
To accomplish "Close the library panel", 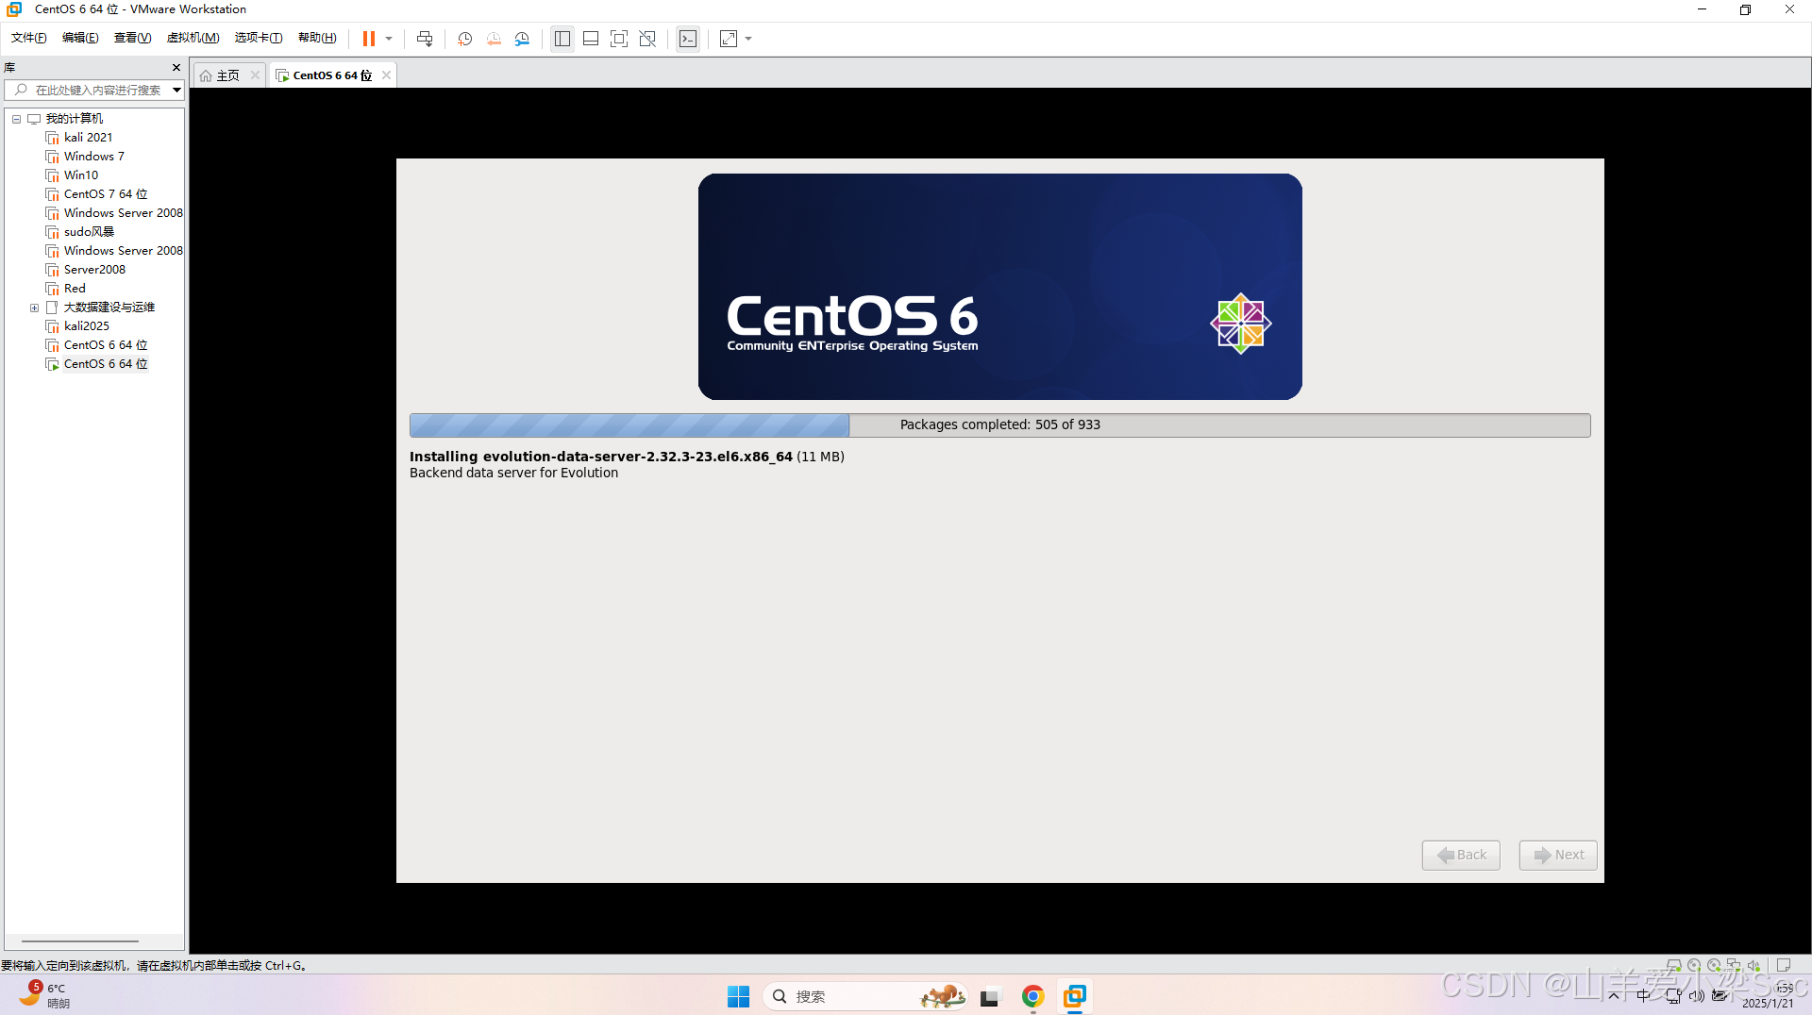I will coord(176,68).
